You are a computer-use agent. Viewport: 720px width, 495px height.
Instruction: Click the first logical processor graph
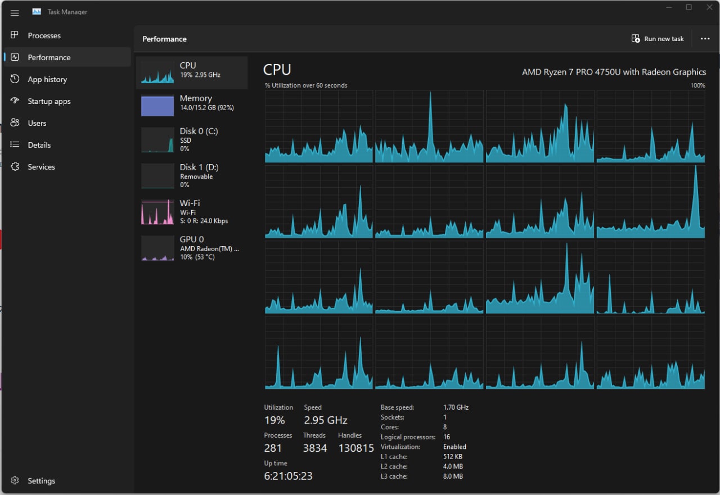tap(319, 127)
